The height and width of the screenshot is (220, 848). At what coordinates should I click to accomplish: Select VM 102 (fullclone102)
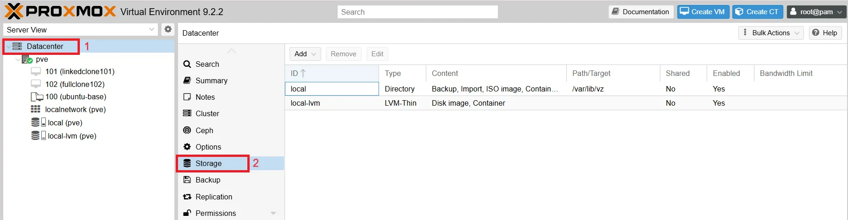[x=75, y=84]
